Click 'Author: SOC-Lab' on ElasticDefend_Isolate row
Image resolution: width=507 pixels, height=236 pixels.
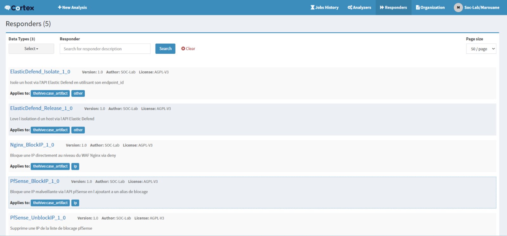(x=121, y=72)
